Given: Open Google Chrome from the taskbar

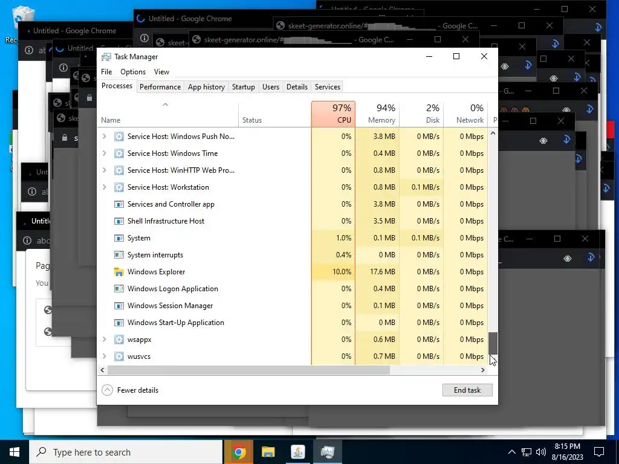Looking at the screenshot, I should click(238, 452).
